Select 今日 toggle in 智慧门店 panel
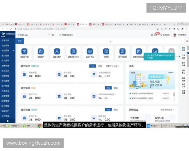Viewport: 189px width, 151px height. pyautogui.click(x=93, y=66)
